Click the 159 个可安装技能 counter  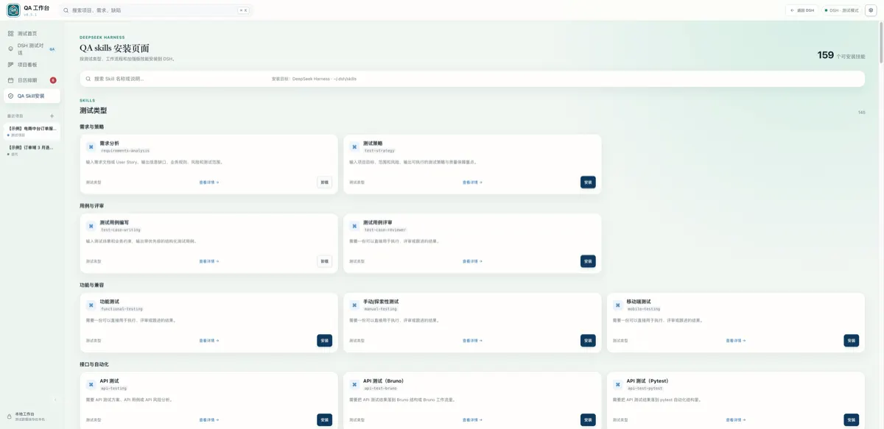841,55
